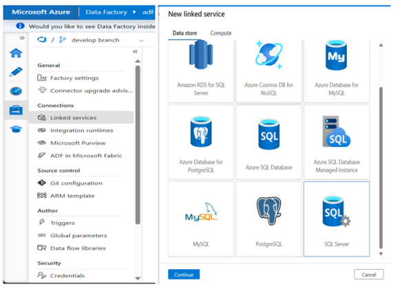
Task: Open the Author pencil icon
Action: pyautogui.click(x=15, y=72)
